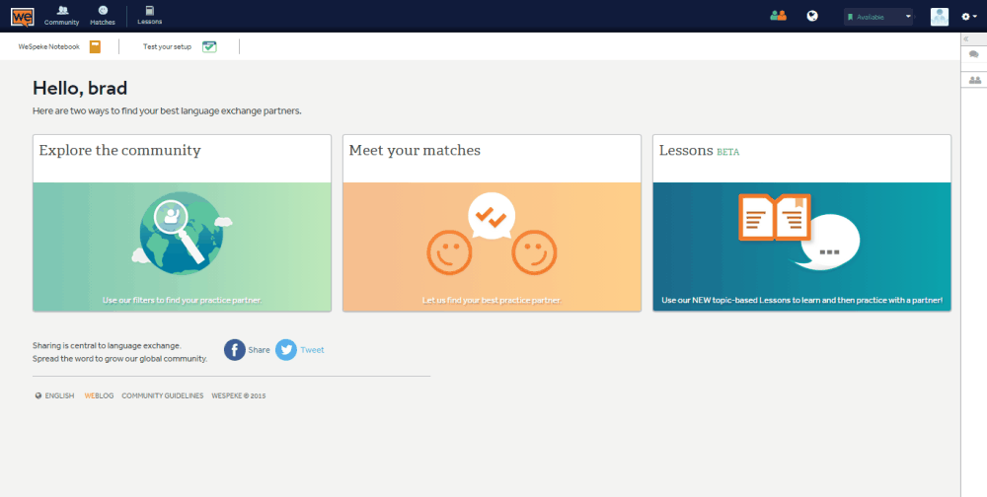Viewport: 987px width, 497px height.
Task: Click the Test your setup label
Action: (x=167, y=46)
